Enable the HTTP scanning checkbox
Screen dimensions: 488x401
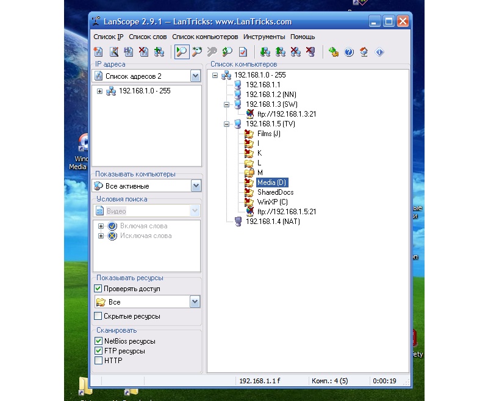pos(98,361)
